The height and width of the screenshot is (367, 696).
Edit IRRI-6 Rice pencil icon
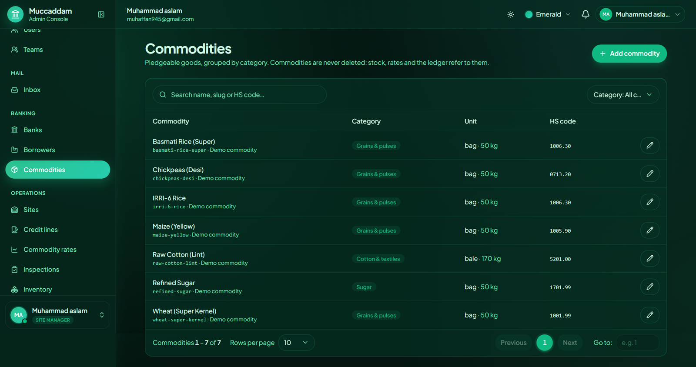(x=650, y=202)
